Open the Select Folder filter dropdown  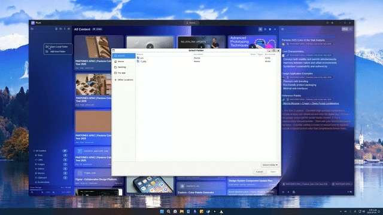click(x=270, y=165)
